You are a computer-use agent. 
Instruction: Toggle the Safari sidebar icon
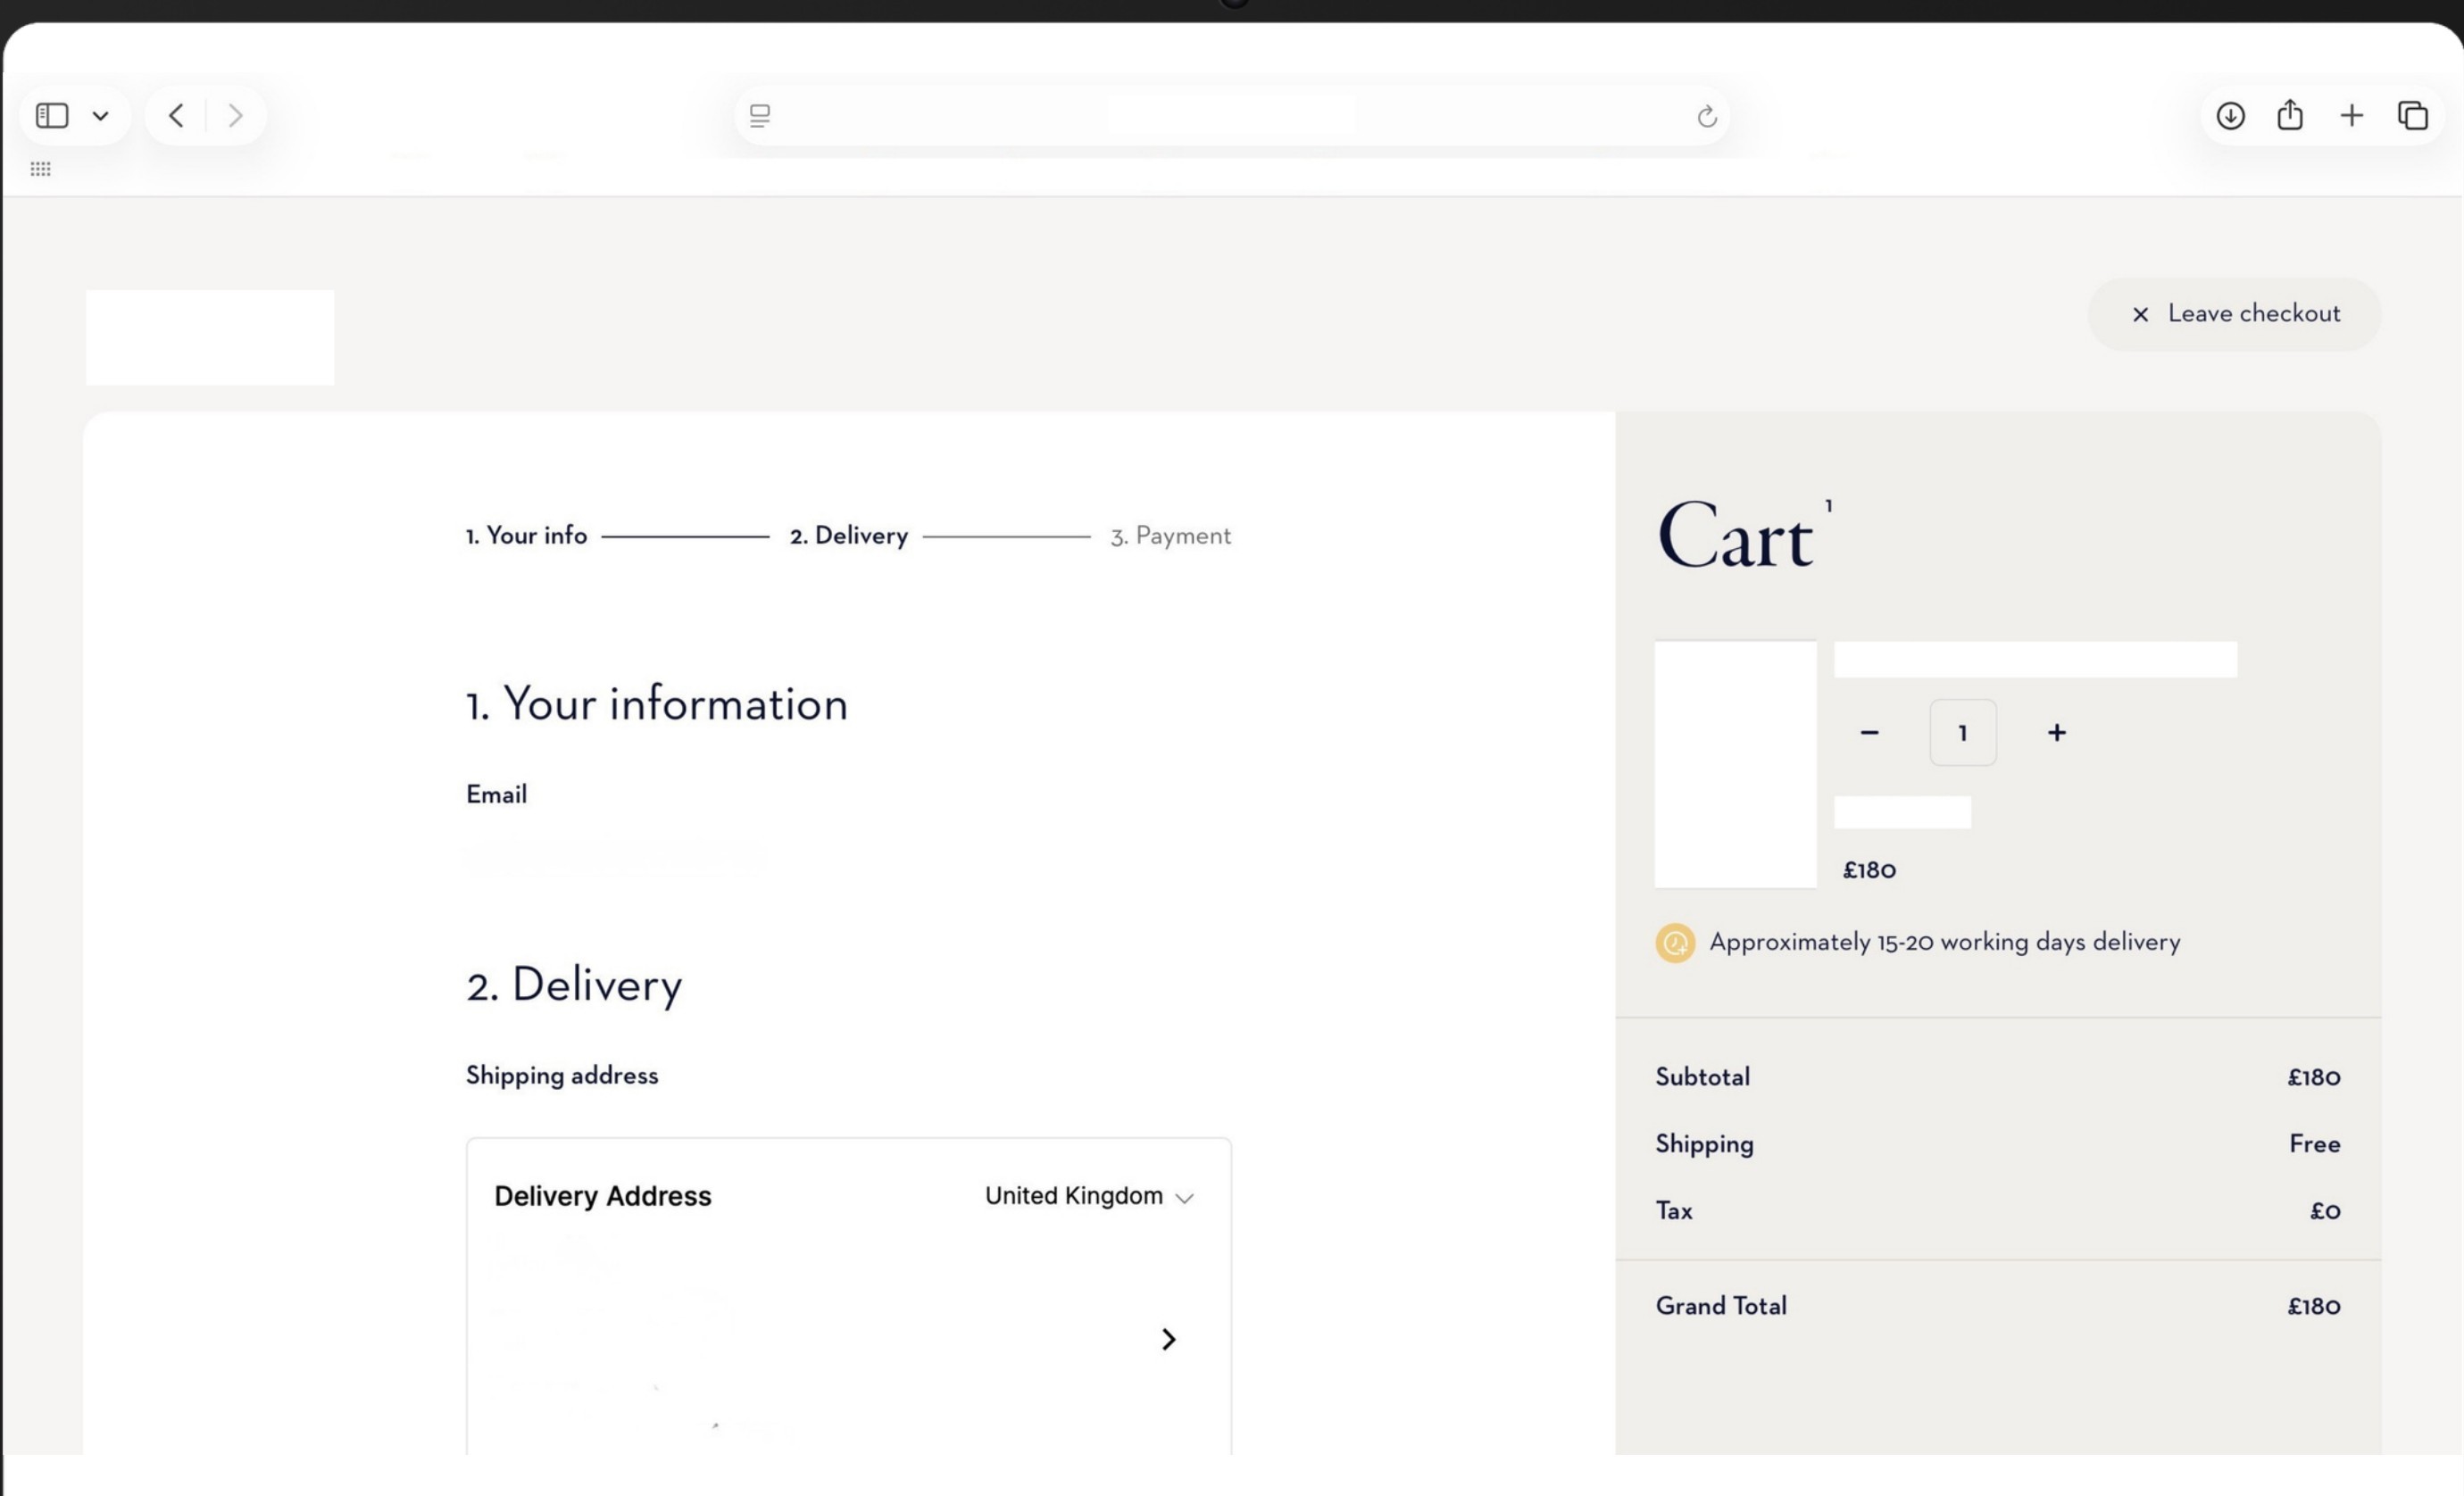click(52, 116)
